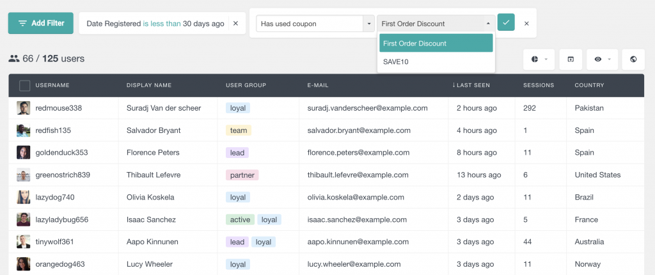Remove the Date Registered filter
The width and height of the screenshot is (655, 275).
tap(235, 24)
